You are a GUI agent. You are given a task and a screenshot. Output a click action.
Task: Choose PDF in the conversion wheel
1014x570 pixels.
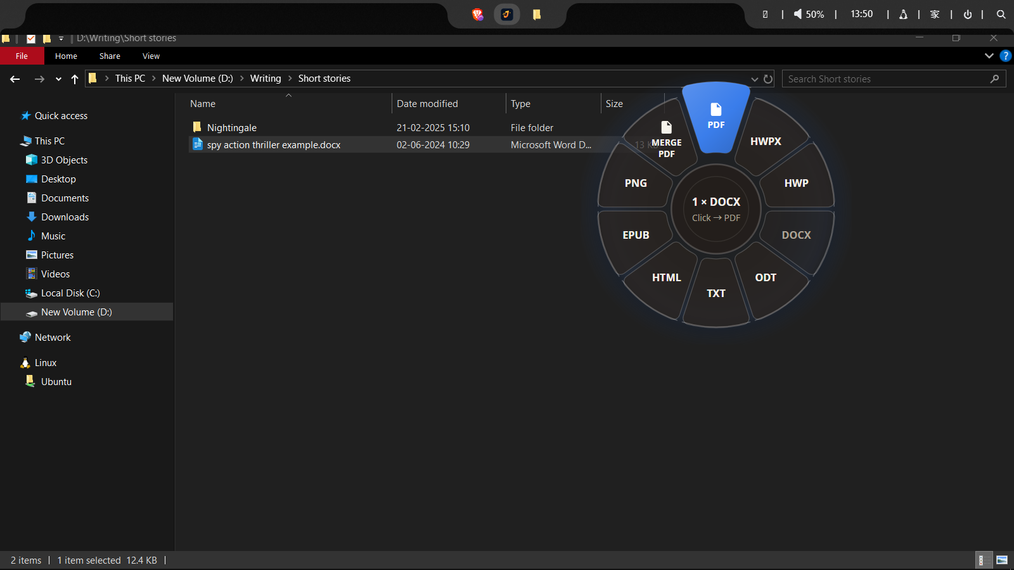[x=716, y=117]
